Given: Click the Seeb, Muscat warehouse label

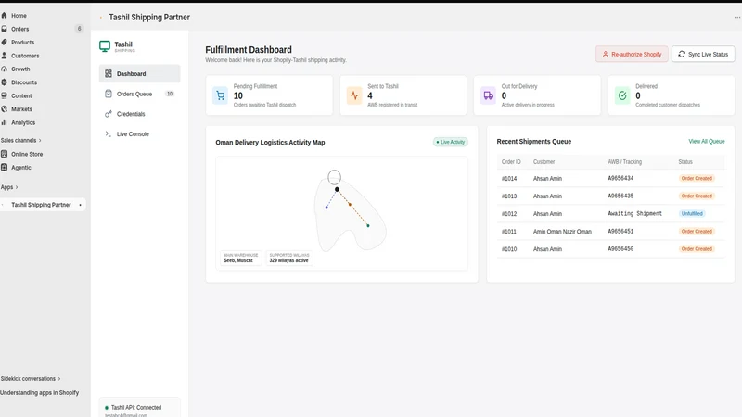Looking at the screenshot, I should click(240, 259).
